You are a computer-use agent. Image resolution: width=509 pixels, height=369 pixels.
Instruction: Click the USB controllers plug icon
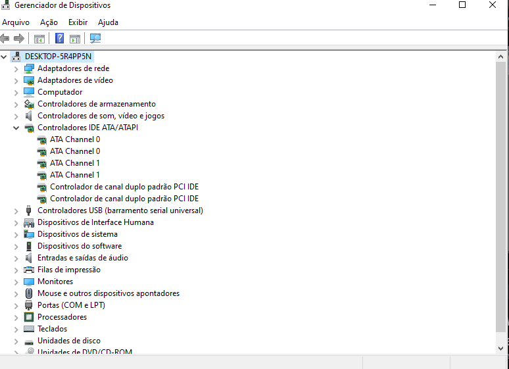point(29,210)
